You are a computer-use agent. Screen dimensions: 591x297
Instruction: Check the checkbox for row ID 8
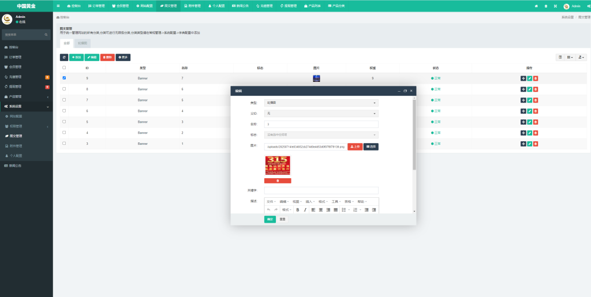(x=64, y=89)
